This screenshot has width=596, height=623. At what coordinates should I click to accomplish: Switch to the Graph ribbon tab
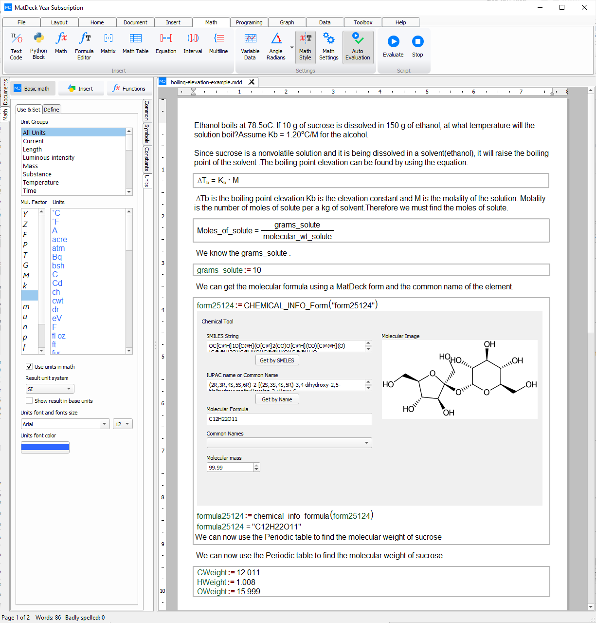[x=287, y=22]
